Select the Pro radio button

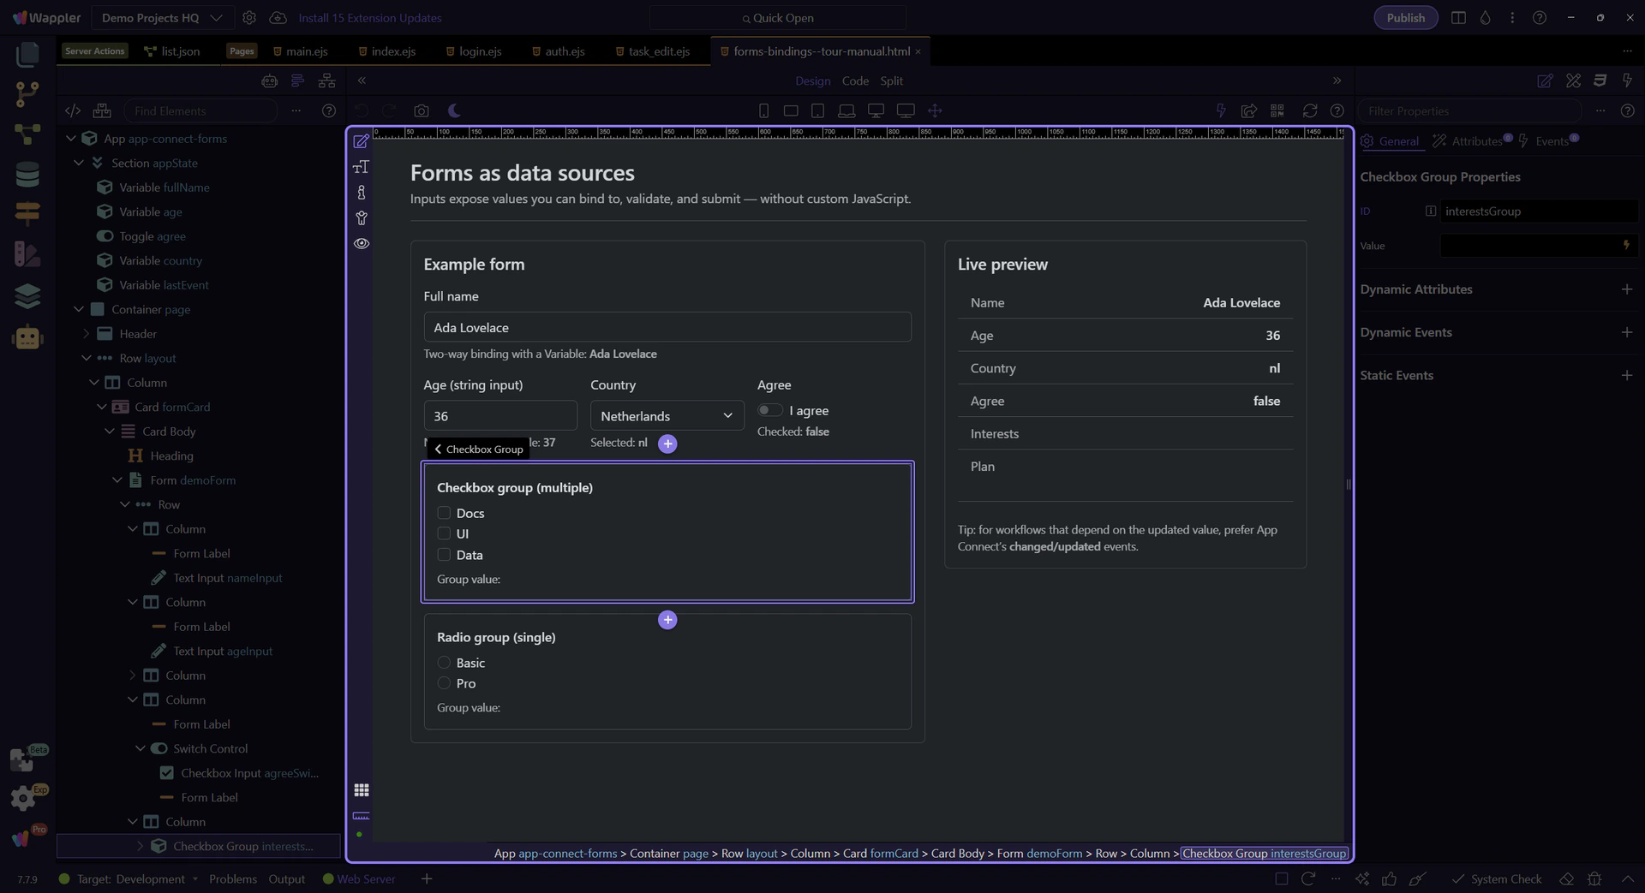444,683
